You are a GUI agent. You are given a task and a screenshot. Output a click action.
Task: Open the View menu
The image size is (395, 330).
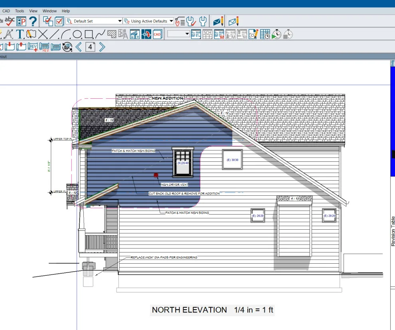[x=33, y=11]
